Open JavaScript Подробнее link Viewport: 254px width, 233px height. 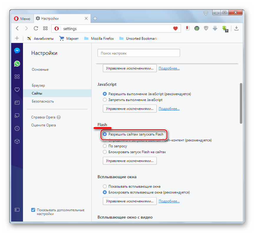(169, 109)
